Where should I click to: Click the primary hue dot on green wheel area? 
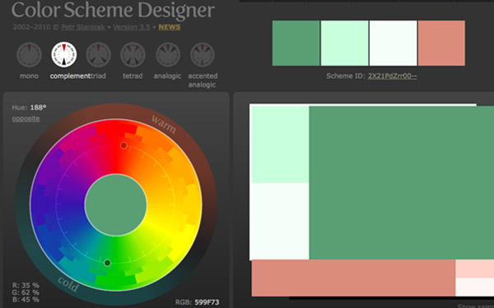(107, 263)
